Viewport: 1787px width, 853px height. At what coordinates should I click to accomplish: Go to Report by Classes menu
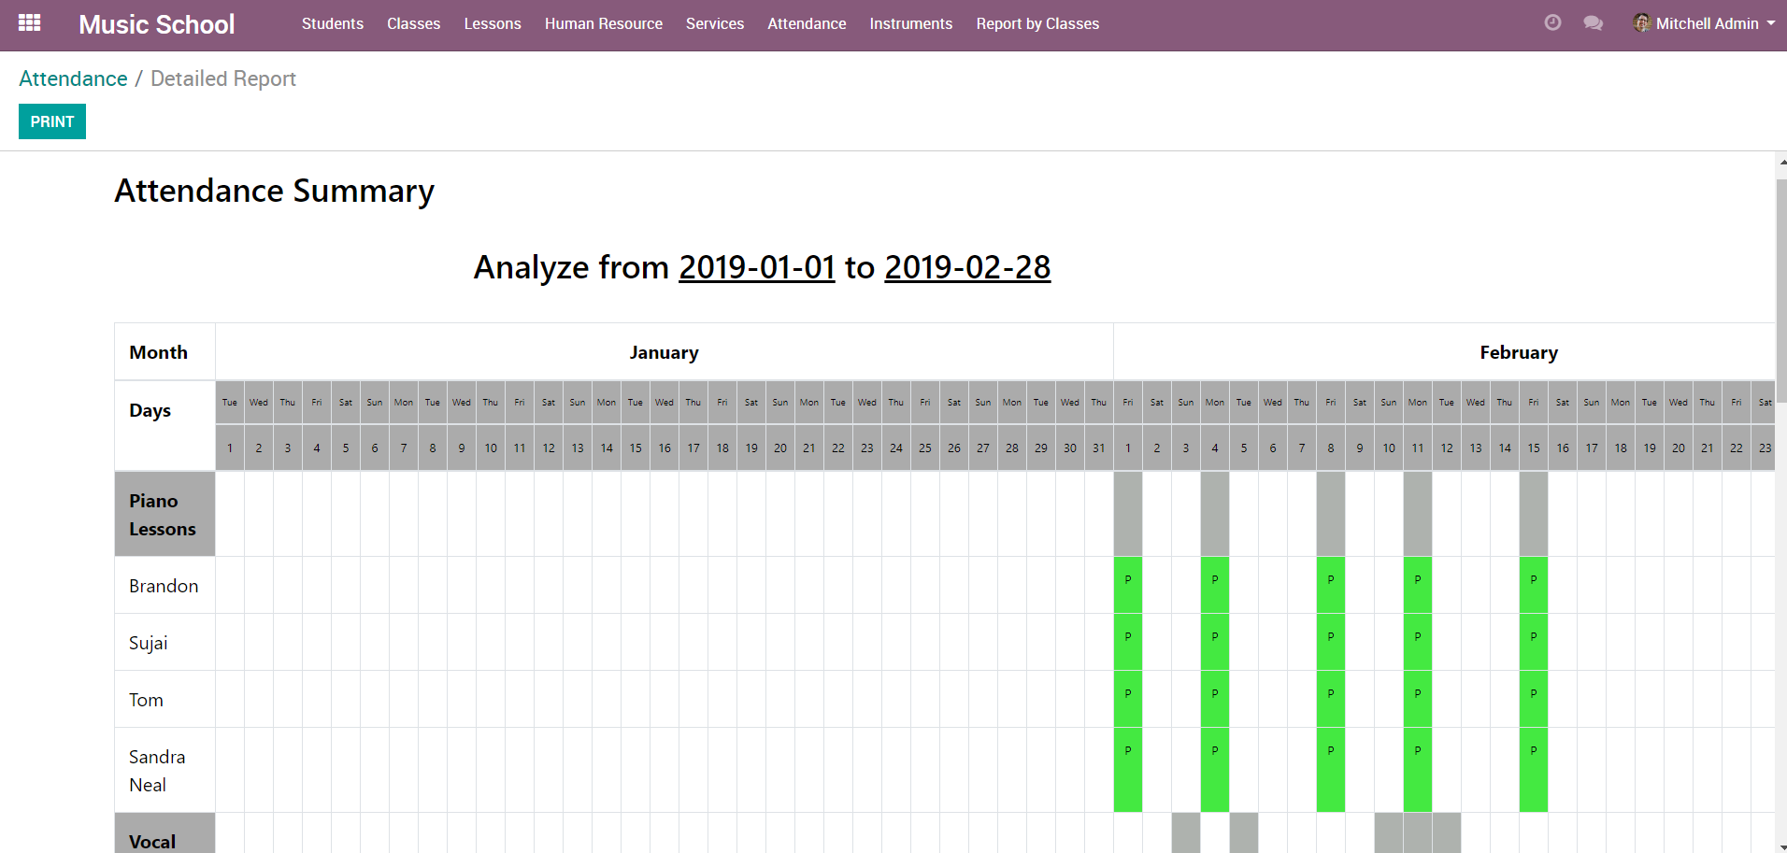pyautogui.click(x=1037, y=23)
